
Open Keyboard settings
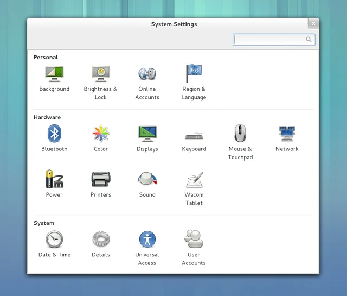pos(194,135)
